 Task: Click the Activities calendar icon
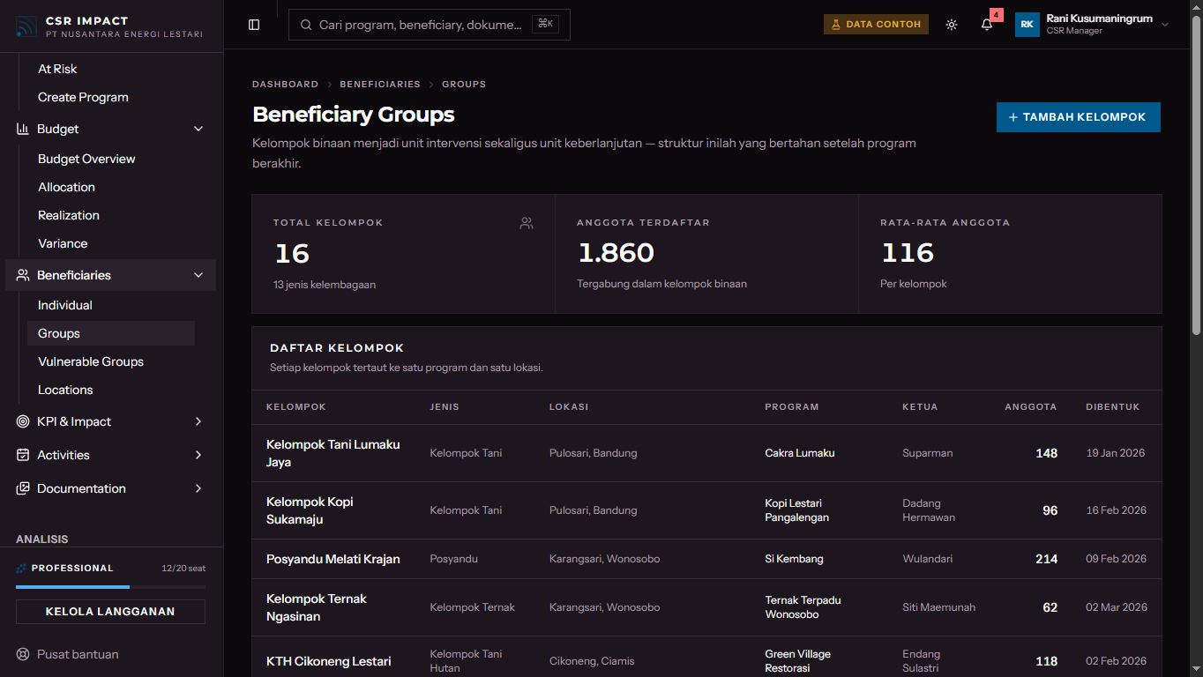23,455
